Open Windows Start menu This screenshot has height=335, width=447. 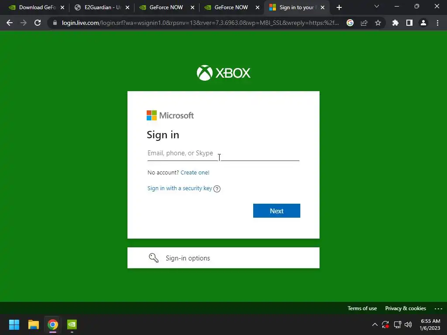14,325
